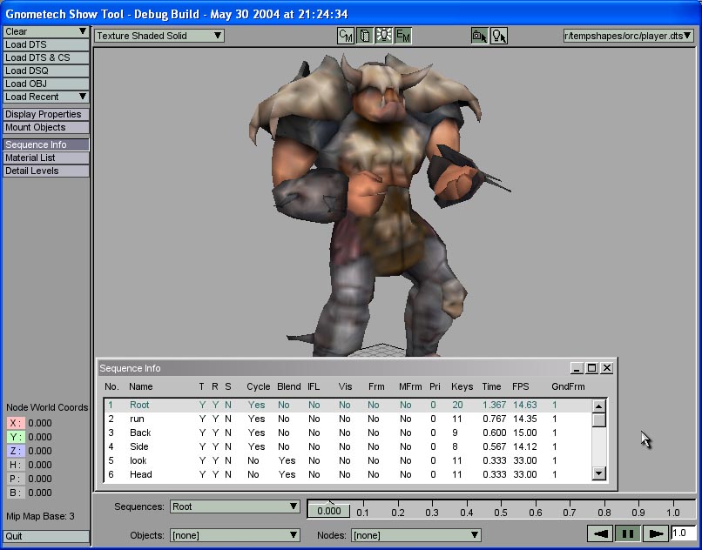
Task: Click the FPS column header
Action: tap(521, 386)
